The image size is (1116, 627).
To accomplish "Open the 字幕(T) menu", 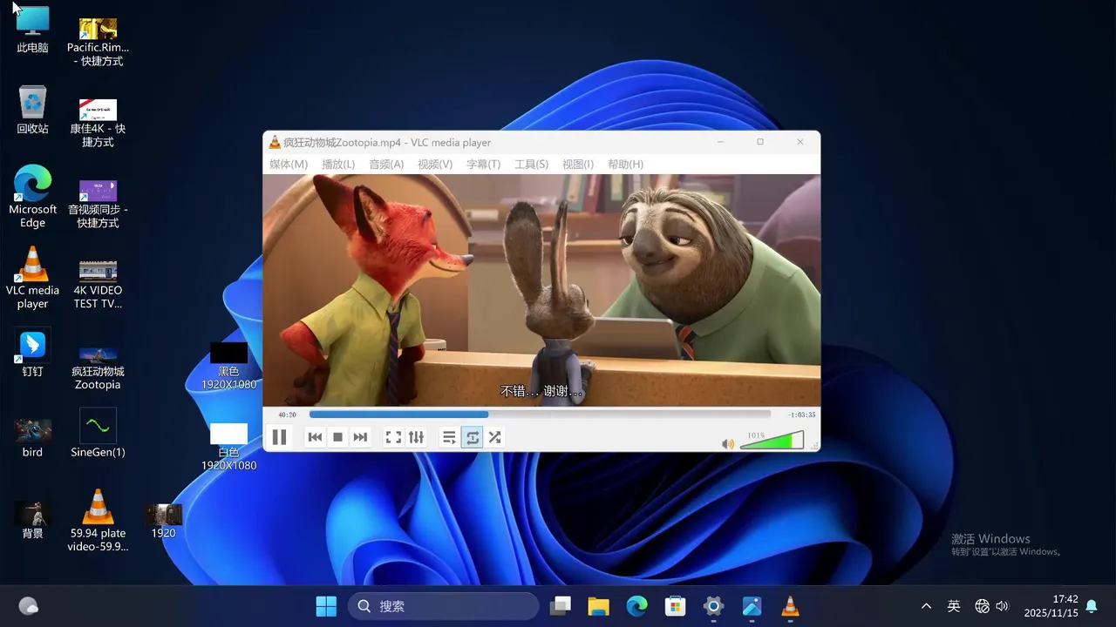I will click(x=483, y=164).
